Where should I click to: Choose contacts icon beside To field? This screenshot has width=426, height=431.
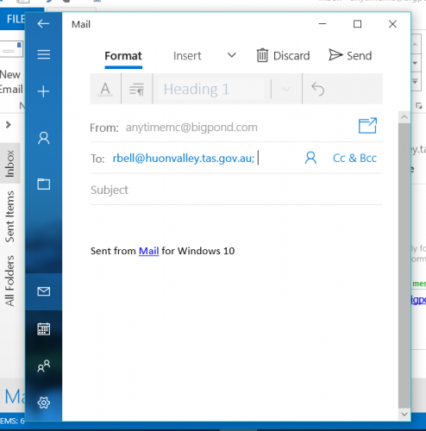(310, 158)
